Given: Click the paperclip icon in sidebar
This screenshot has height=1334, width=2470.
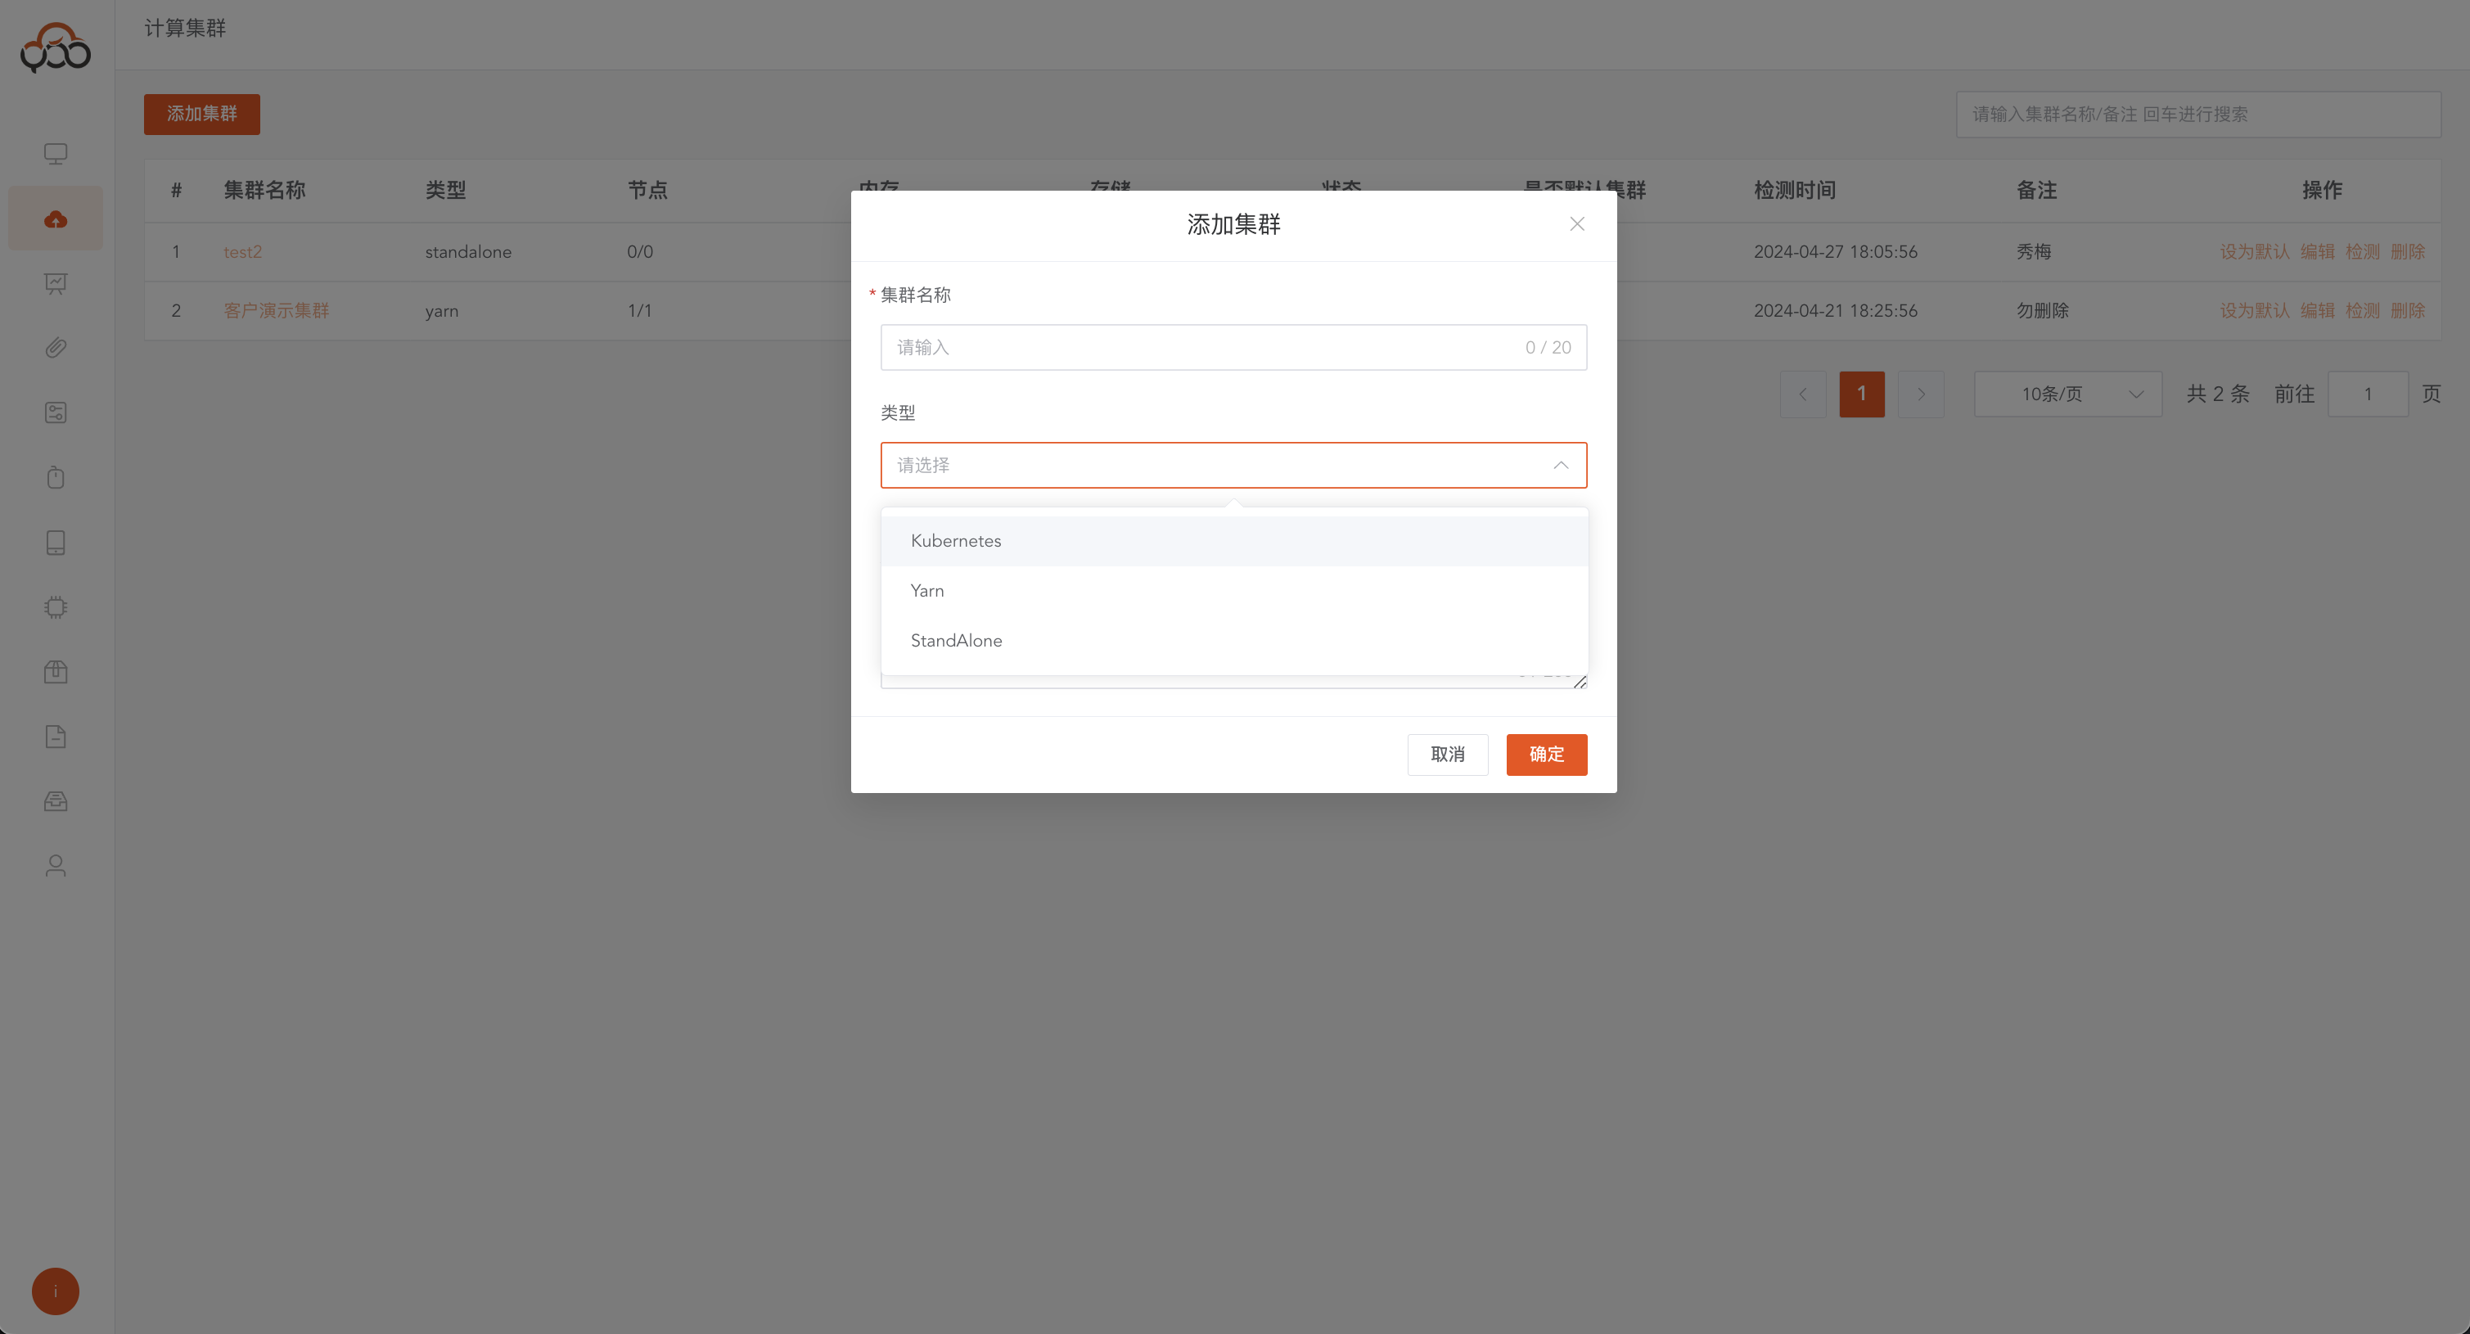Looking at the screenshot, I should click(56, 347).
